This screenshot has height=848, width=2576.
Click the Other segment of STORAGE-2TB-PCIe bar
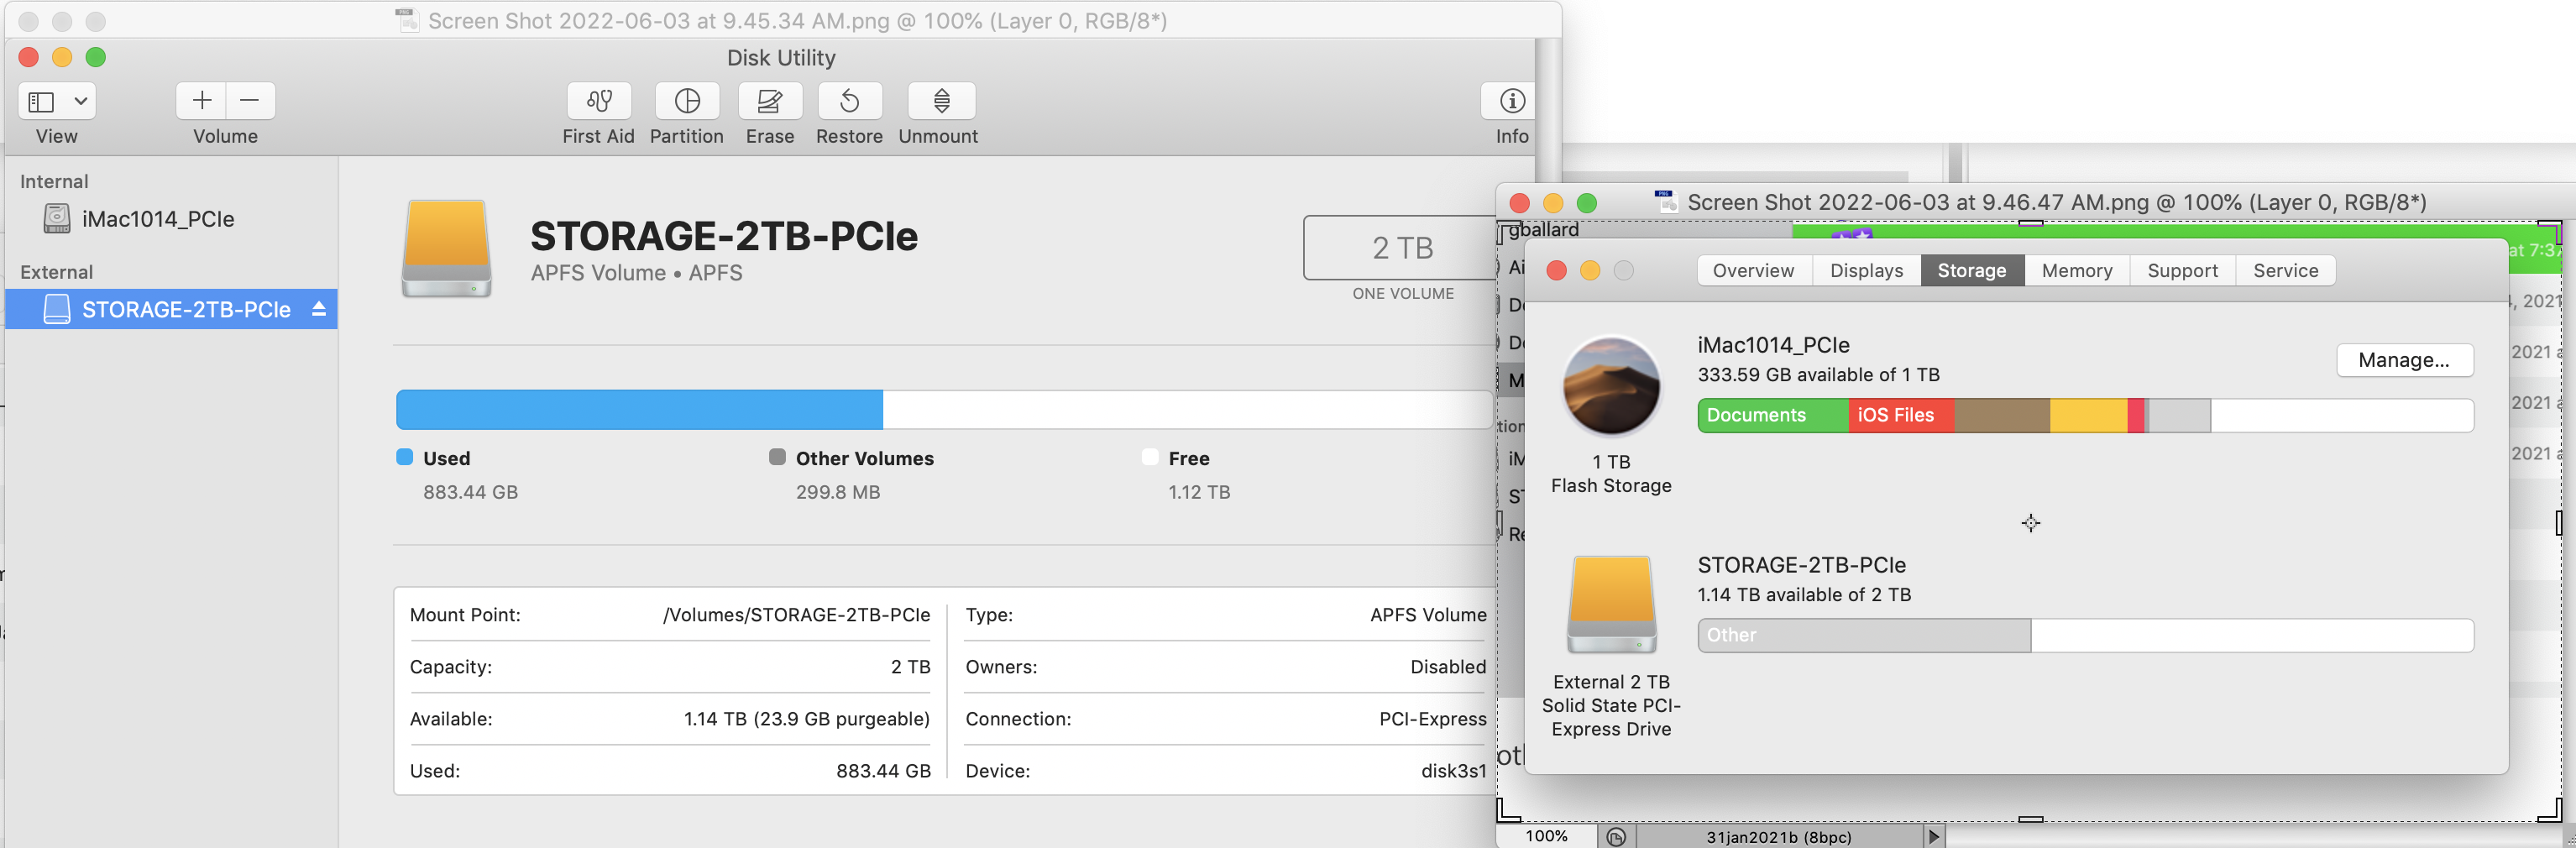pyautogui.click(x=1864, y=635)
